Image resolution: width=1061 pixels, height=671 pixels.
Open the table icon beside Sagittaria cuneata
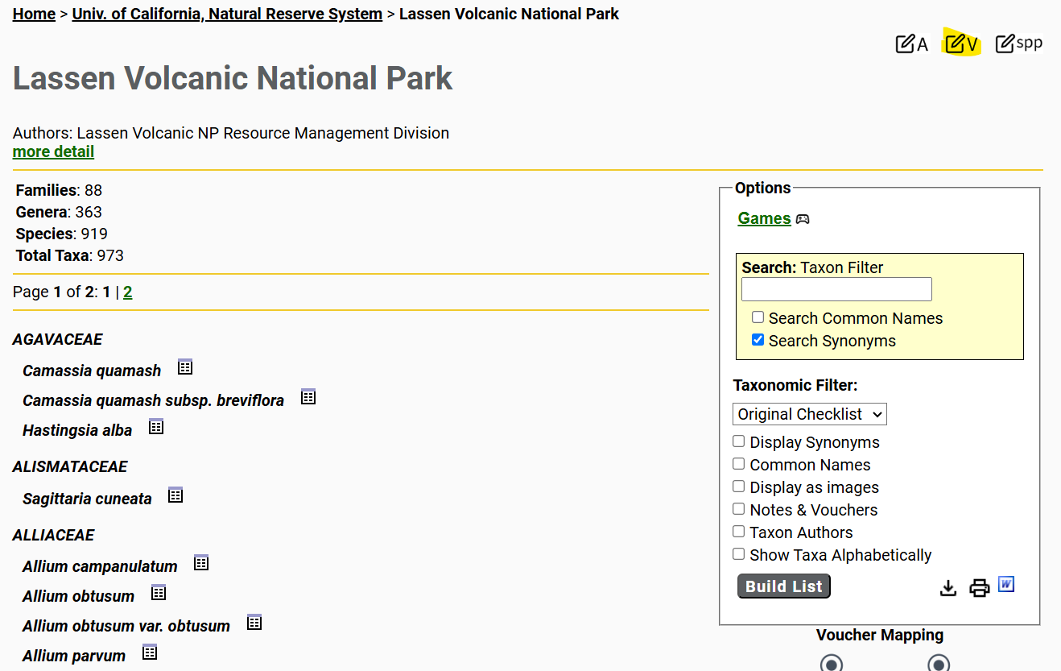point(175,495)
